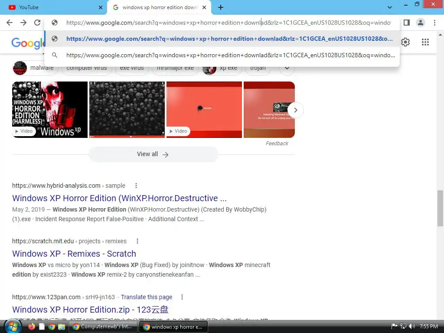Viewport: 444px width, 333px height.
Task: Select the computer virus filter chip
Action: coord(87,68)
